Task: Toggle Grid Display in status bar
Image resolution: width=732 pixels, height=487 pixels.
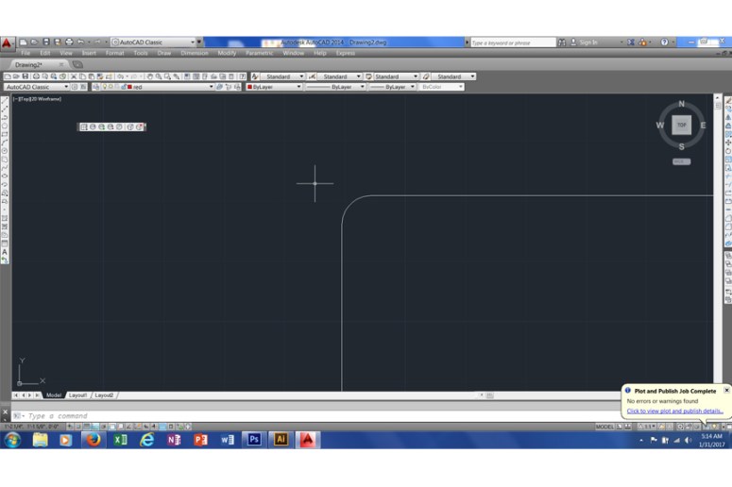Action: coord(87,427)
